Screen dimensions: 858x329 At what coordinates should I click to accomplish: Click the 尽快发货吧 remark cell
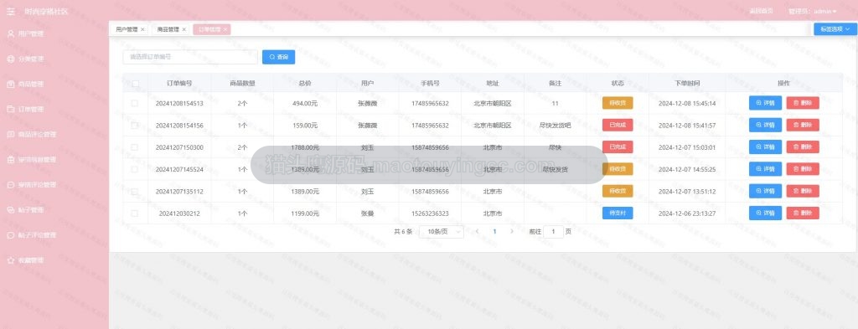click(x=555, y=125)
